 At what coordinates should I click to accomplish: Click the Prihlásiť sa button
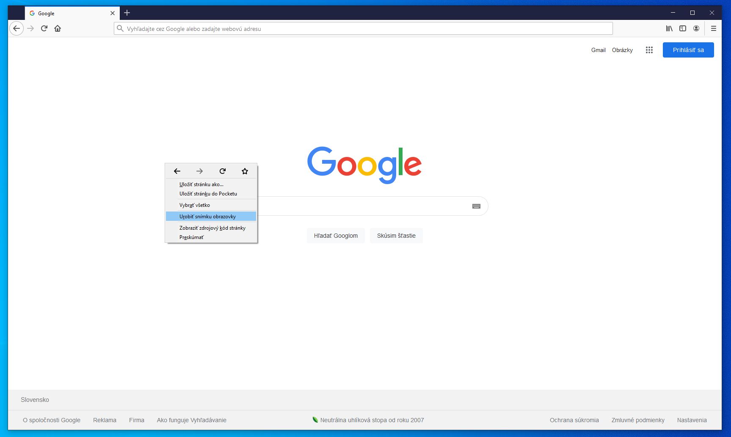coord(688,50)
